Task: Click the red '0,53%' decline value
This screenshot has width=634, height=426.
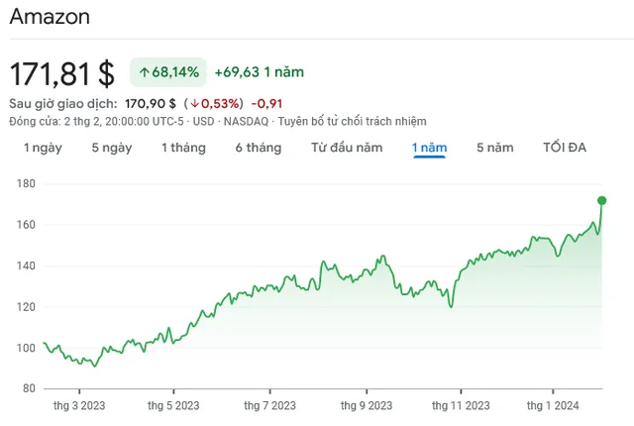Action: coord(216,103)
